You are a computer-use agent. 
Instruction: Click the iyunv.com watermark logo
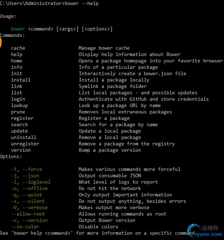[205, 230]
